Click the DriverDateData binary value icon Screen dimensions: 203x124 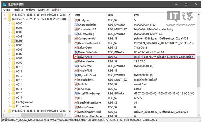pos(76,52)
